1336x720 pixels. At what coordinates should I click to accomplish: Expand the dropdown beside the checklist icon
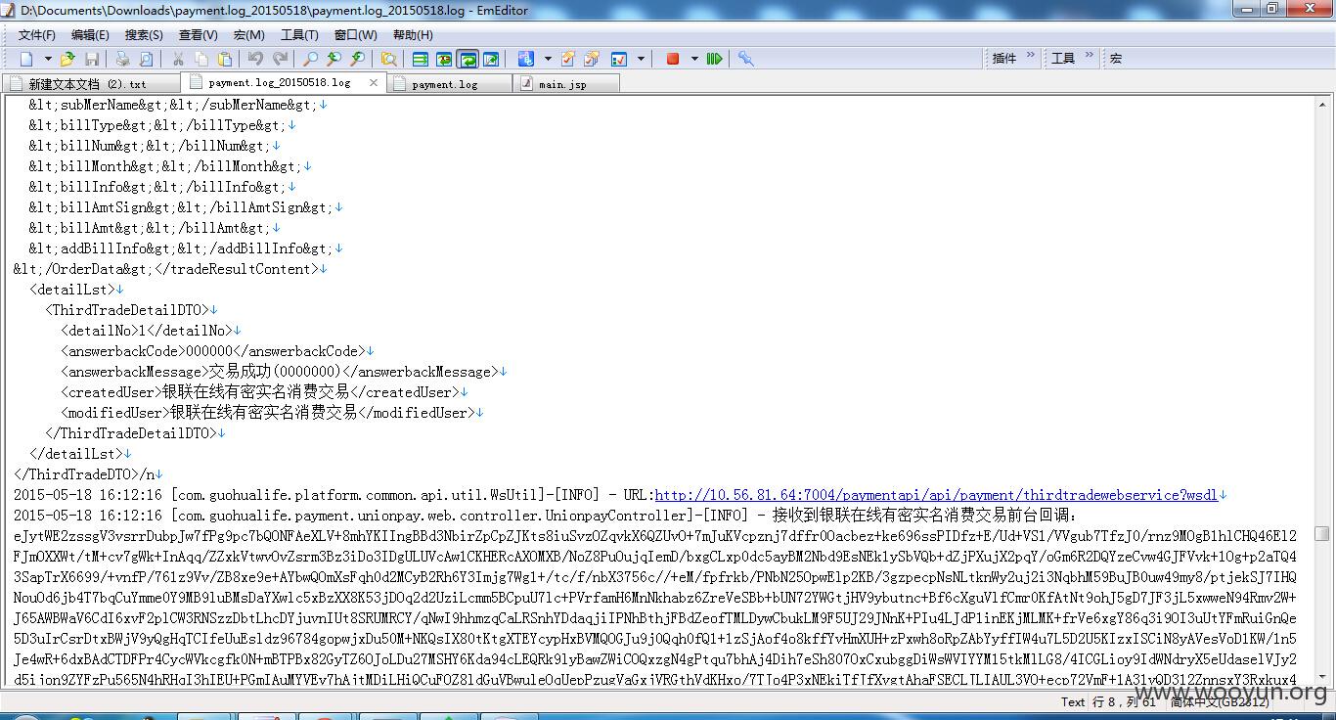coord(641,59)
